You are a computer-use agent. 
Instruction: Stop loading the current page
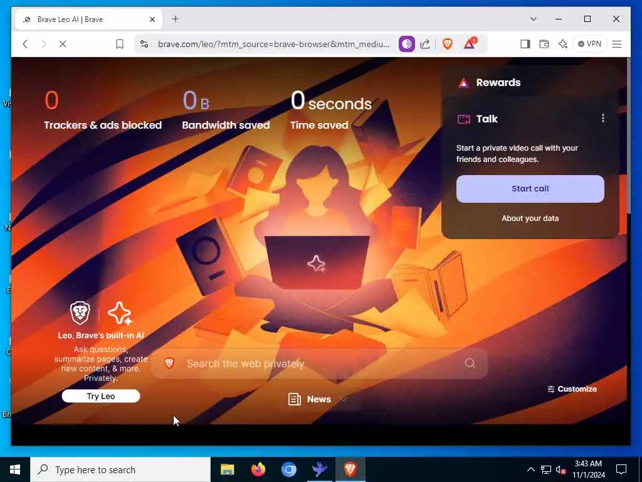point(63,44)
